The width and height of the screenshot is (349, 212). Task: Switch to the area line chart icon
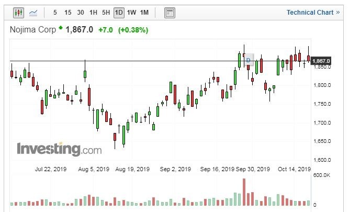[33, 13]
